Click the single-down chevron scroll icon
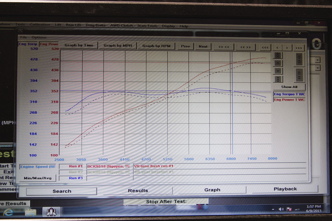The height and width of the screenshot is (221, 332). [x=278, y=71]
